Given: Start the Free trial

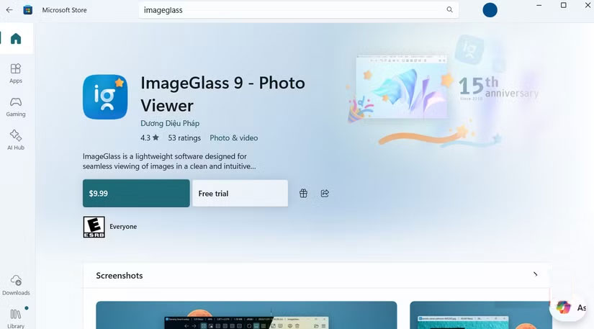Looking at the screenshot, I should pyautogui.click(x=240, y=193).
